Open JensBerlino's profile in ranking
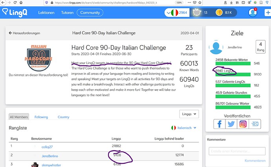271x167 pixels. (x=50, y=156)
